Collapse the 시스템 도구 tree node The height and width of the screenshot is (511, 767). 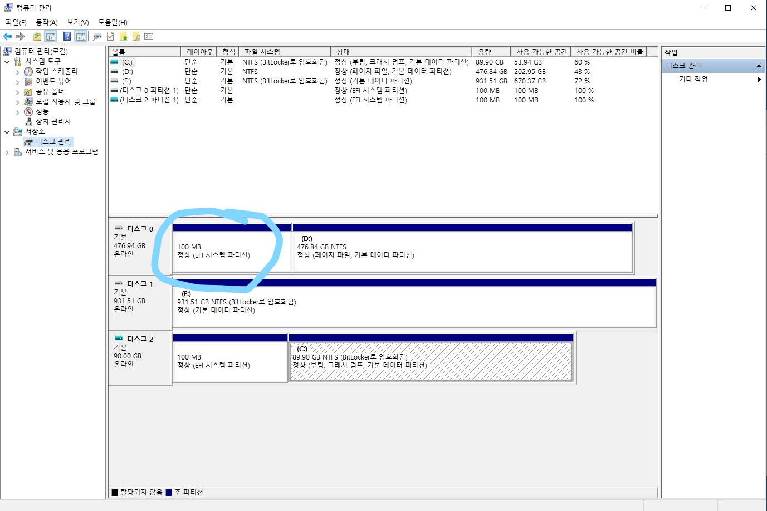coord(7,62)
